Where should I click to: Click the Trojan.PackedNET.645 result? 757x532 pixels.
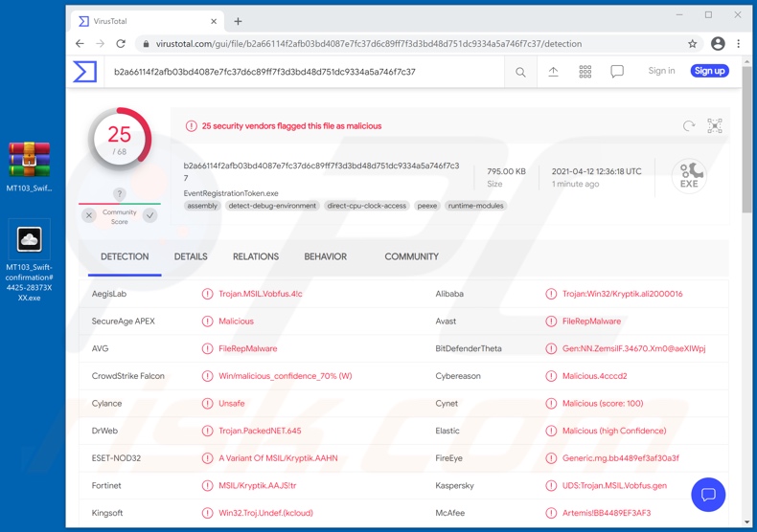point(260,431)
